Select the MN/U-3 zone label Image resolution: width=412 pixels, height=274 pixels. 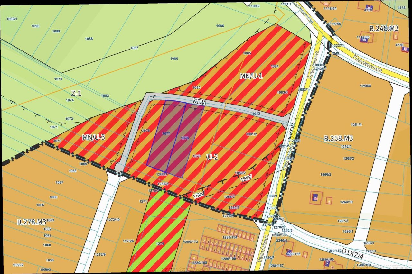[x=94, y=137]
